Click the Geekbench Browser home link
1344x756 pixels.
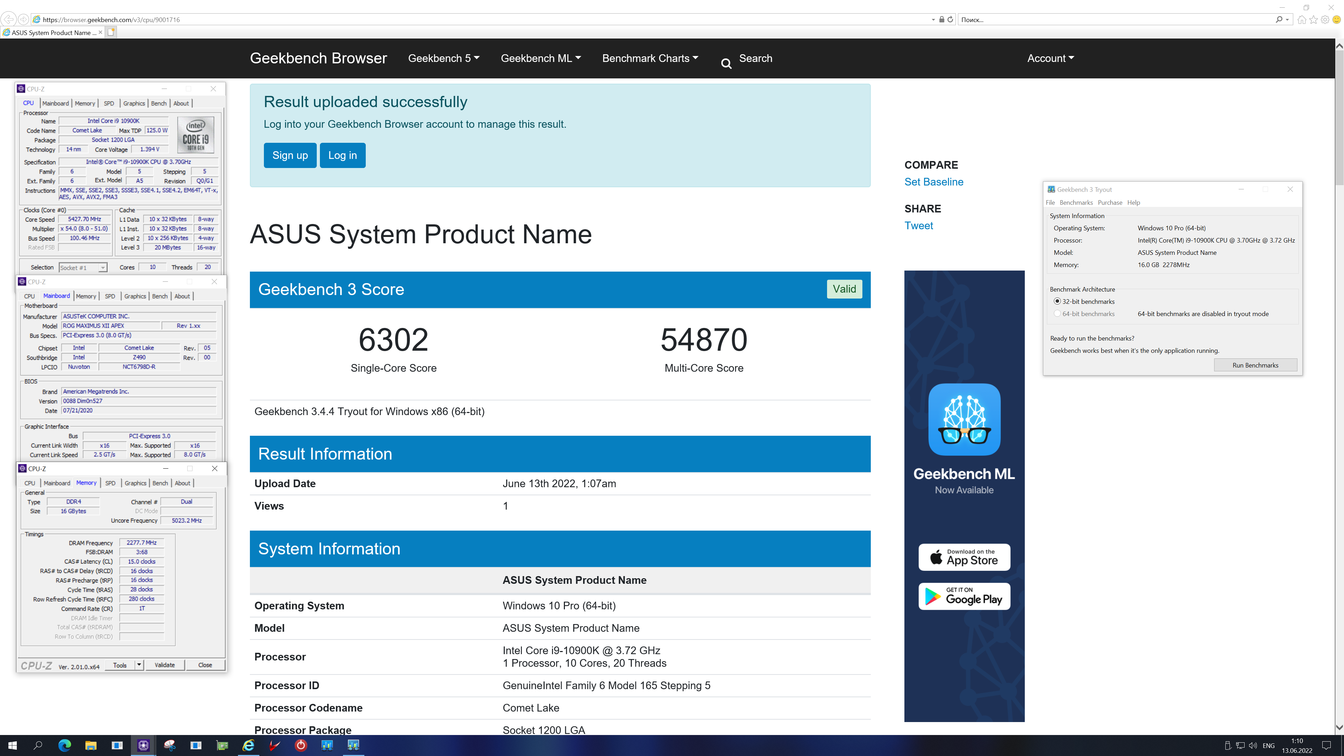[318, 58]
